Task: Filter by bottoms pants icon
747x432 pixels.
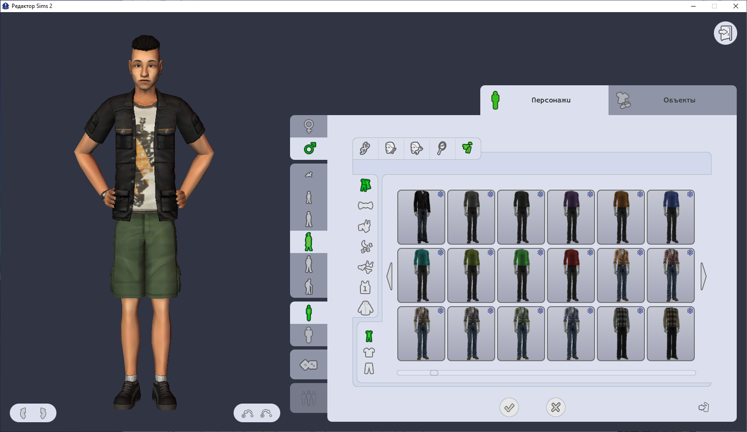Action: (369, 369)
